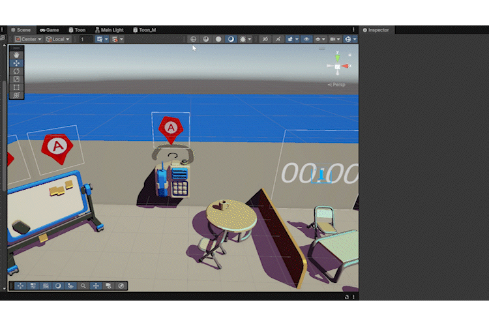Image resolution: width=489 pixels, height=326 pixels.
Task: Select the Scale tool
Action: click(16, 80)
